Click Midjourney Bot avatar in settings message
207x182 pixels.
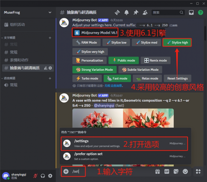tap(64, 23)
